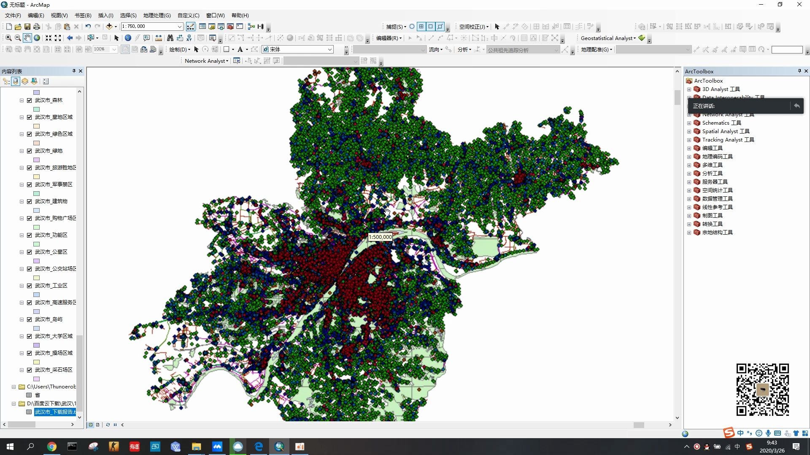The image size is (810, 455).
Task: Switch to layout view button
Action: (x=98, y=425)
